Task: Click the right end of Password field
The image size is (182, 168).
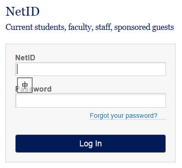Action: pos(161,100)
